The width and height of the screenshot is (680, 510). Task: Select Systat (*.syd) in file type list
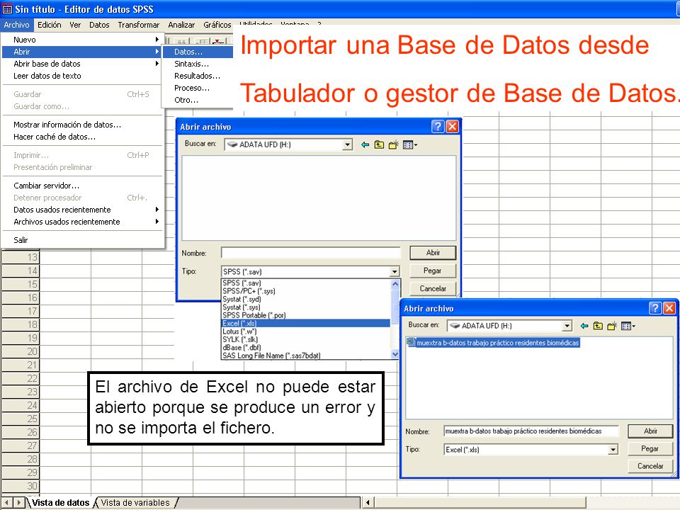(x=306, y=299)
